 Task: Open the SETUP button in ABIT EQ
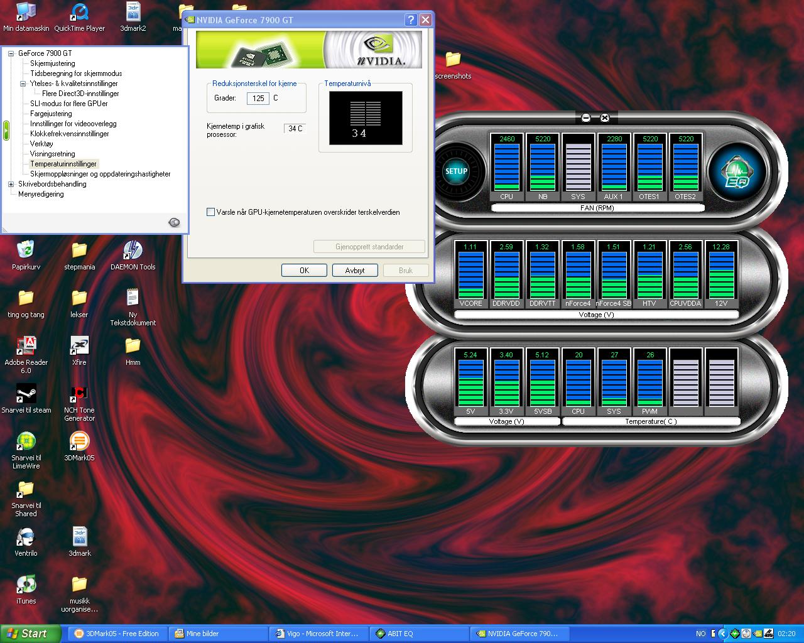click(457, 171)
